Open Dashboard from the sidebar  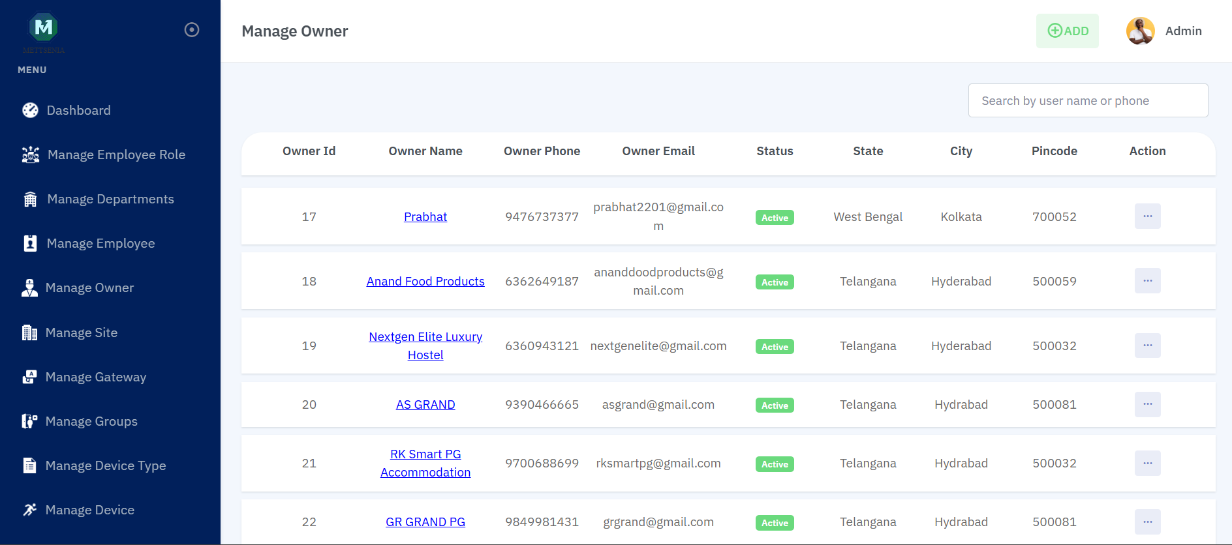78,111
